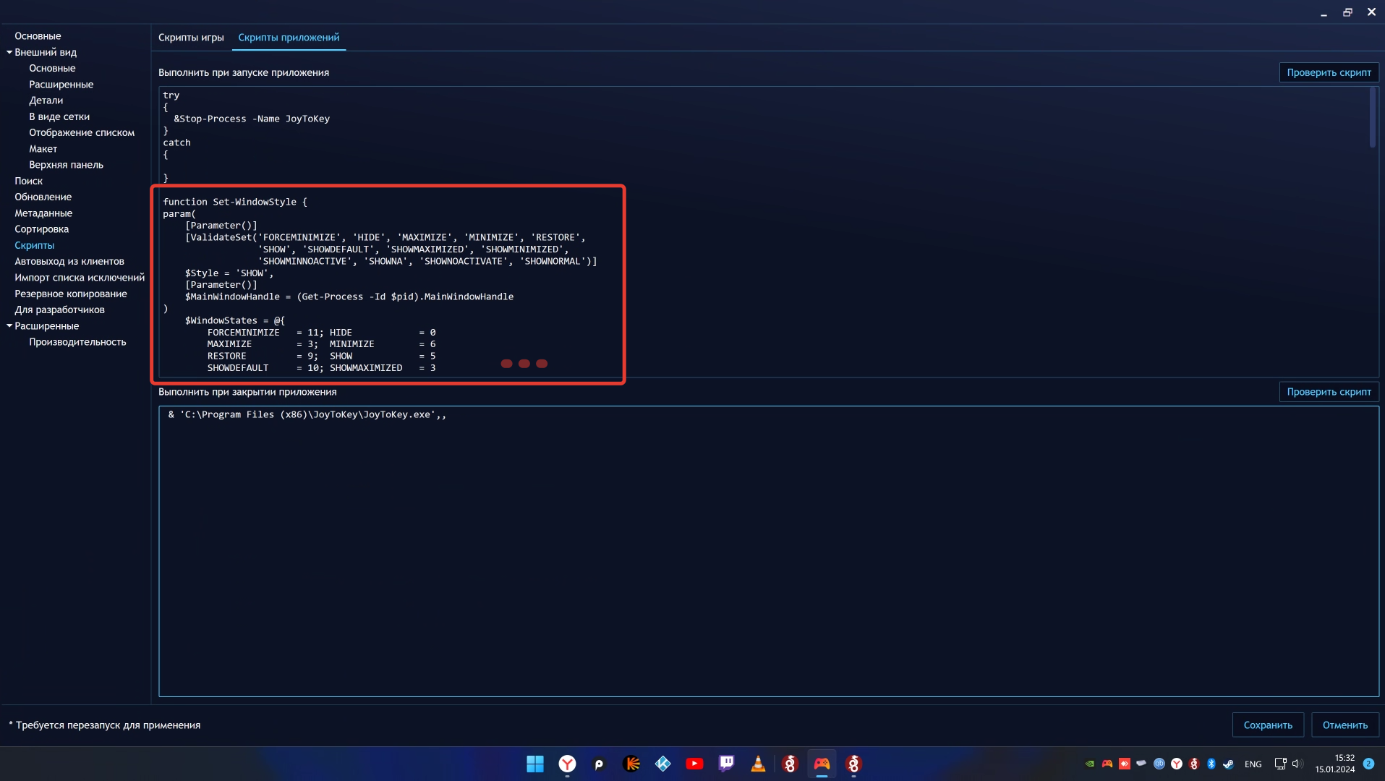The image size is (1385, 781).
Task: Open Производительность settings
Action: (x=77, y=342)
